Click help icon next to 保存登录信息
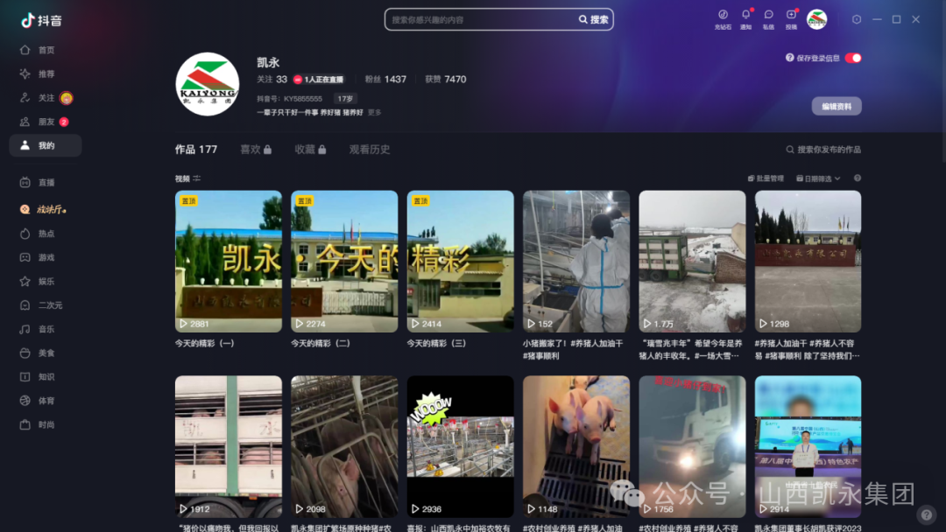Screen dimensions: 946x532 [789, 58]
